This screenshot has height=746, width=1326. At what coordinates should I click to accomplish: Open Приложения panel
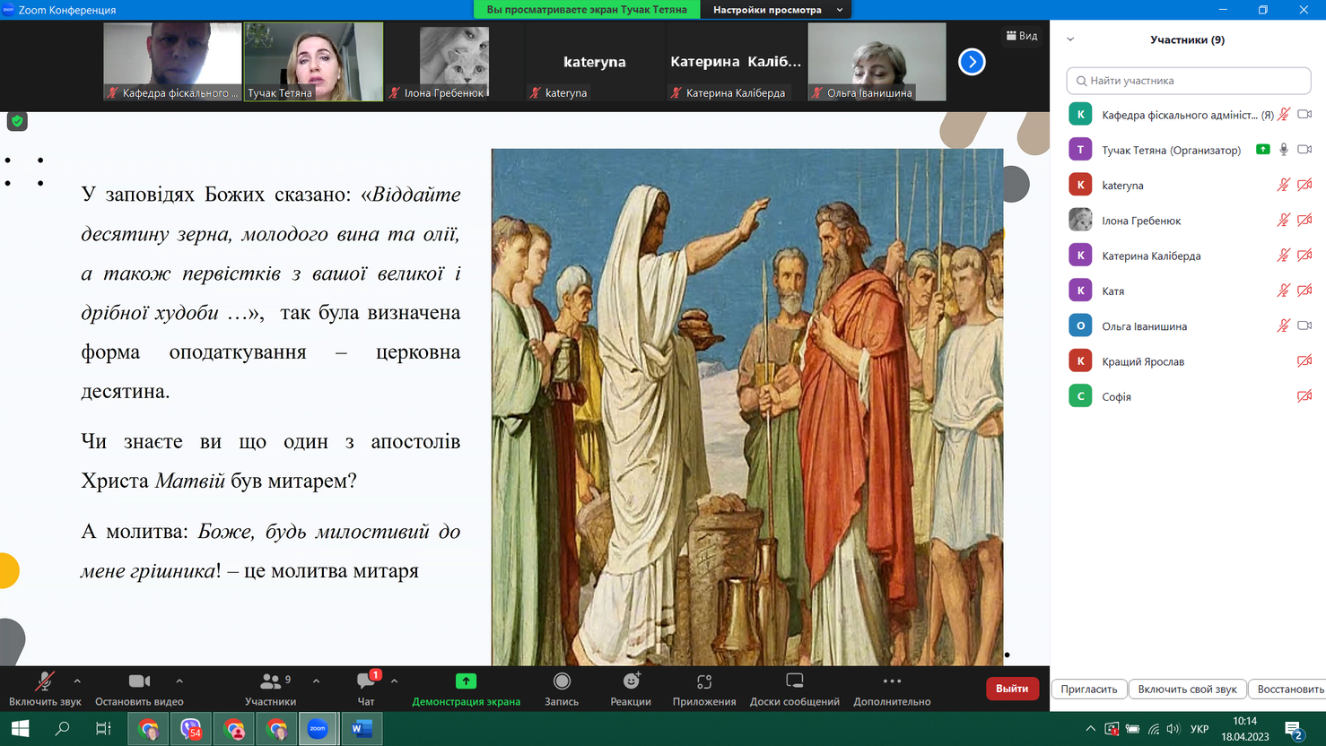click(x=704, y=689)
